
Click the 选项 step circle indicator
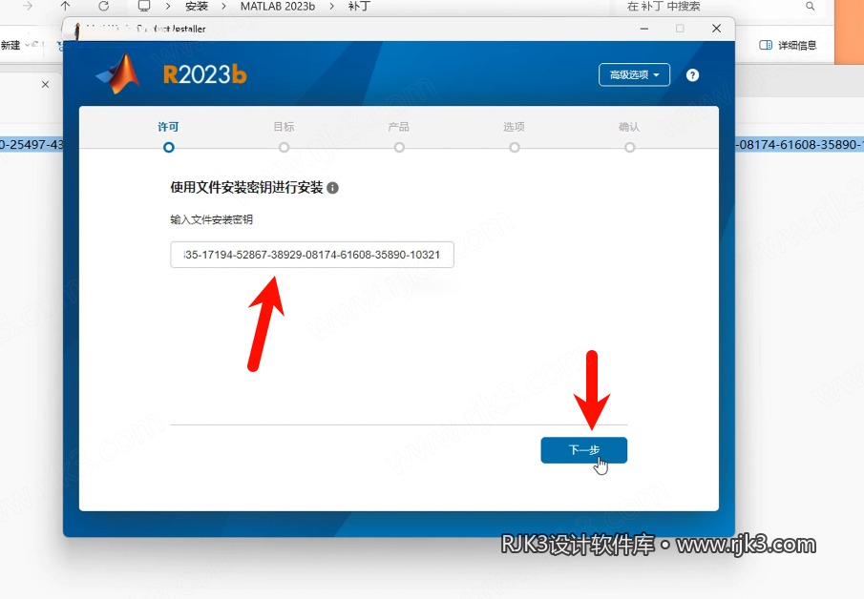click(x=514, y=148)
